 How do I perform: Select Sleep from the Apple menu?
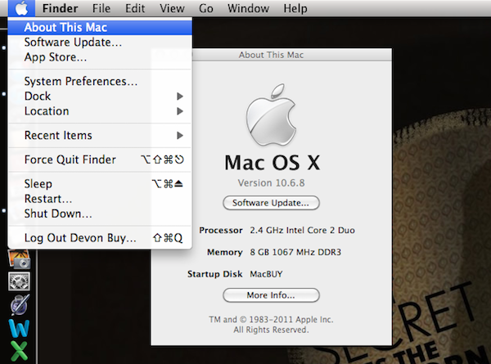(100, 184)
